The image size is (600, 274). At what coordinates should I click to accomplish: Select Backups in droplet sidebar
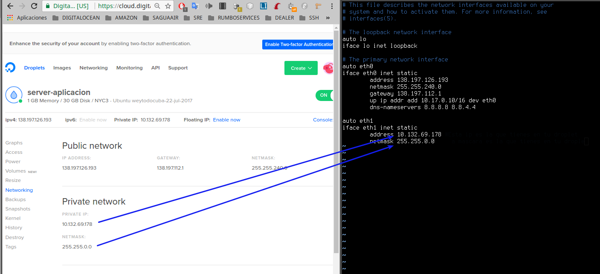tap(16, 199)
